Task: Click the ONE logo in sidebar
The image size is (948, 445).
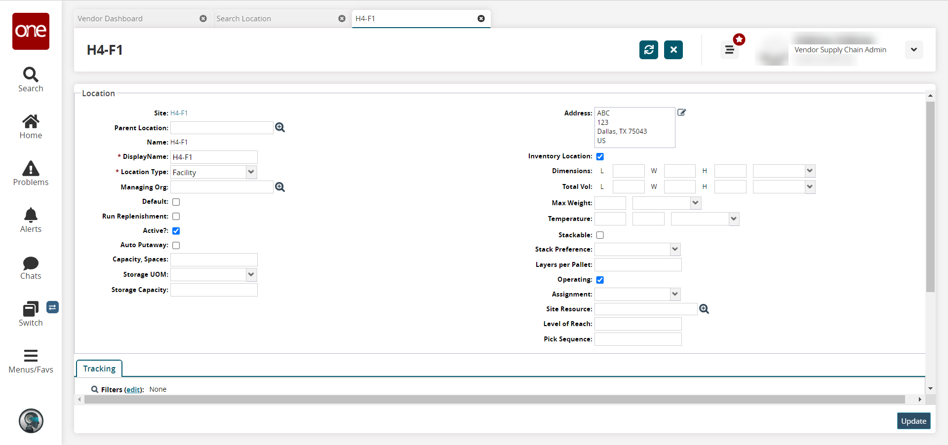Action: coord(31,31)
